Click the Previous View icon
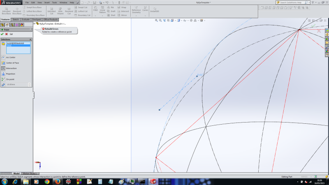 pos(164,20)
